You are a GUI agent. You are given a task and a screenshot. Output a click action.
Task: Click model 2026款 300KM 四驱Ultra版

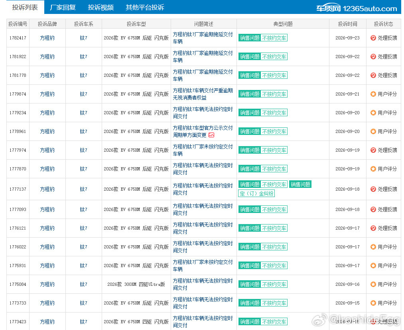coord(136,284)
